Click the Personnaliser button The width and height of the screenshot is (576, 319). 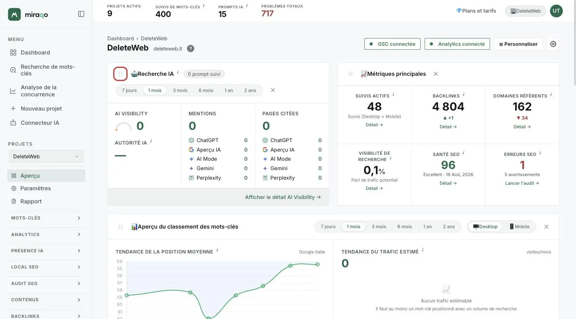(518, 44)
